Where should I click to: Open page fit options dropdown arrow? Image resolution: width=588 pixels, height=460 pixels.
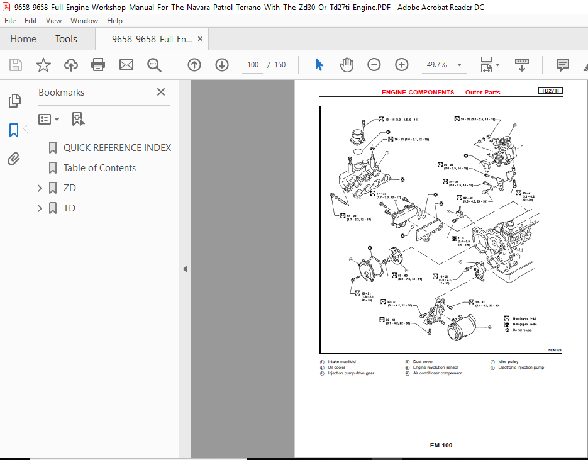coord(497,65)
